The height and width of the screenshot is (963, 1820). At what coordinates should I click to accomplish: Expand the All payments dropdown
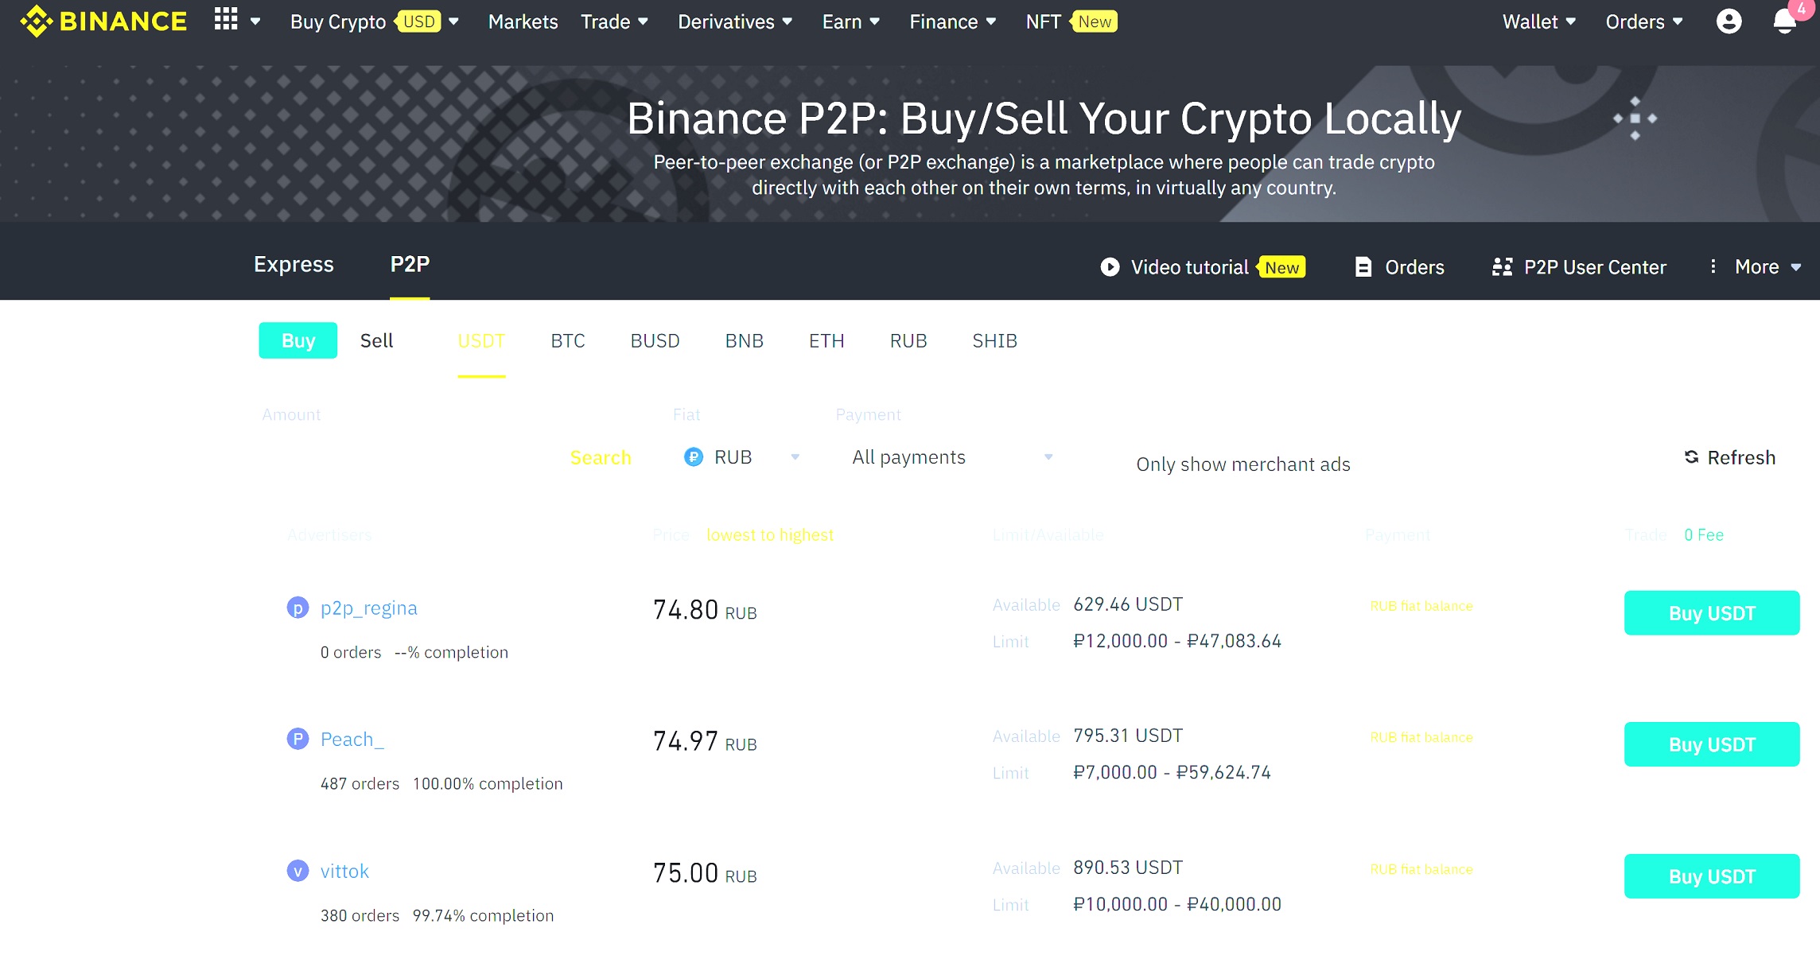coord(952,457)
